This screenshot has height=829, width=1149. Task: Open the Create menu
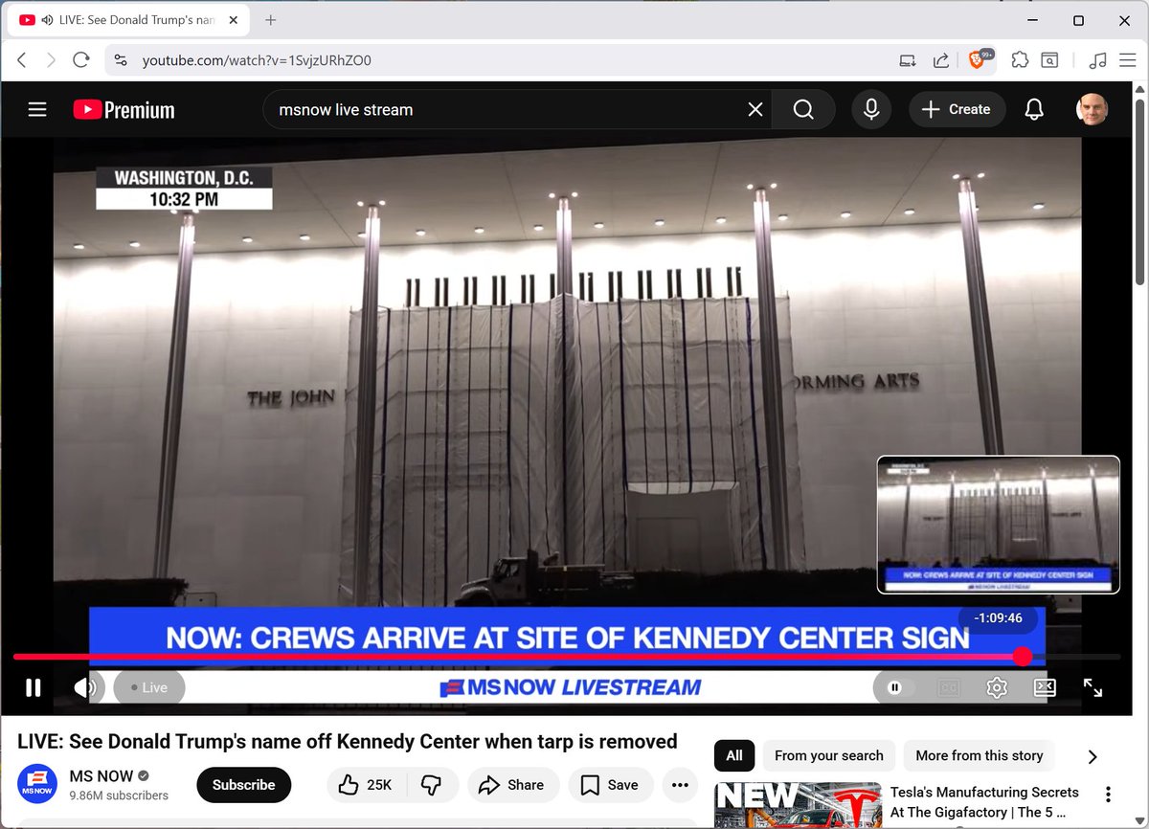pos(957,110)
